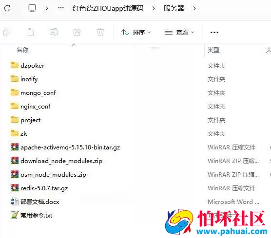Sort by the 名称 column header

click(22, 50)
